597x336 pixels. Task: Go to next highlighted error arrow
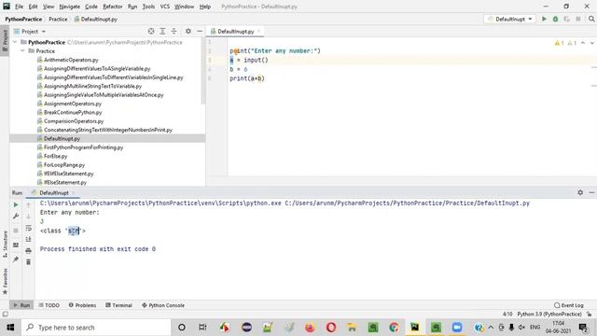592,43
